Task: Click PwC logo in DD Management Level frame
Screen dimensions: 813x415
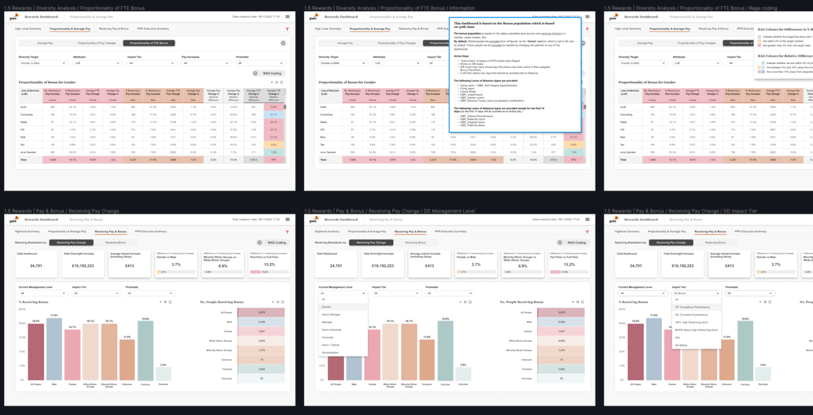Action: [313, 220]
